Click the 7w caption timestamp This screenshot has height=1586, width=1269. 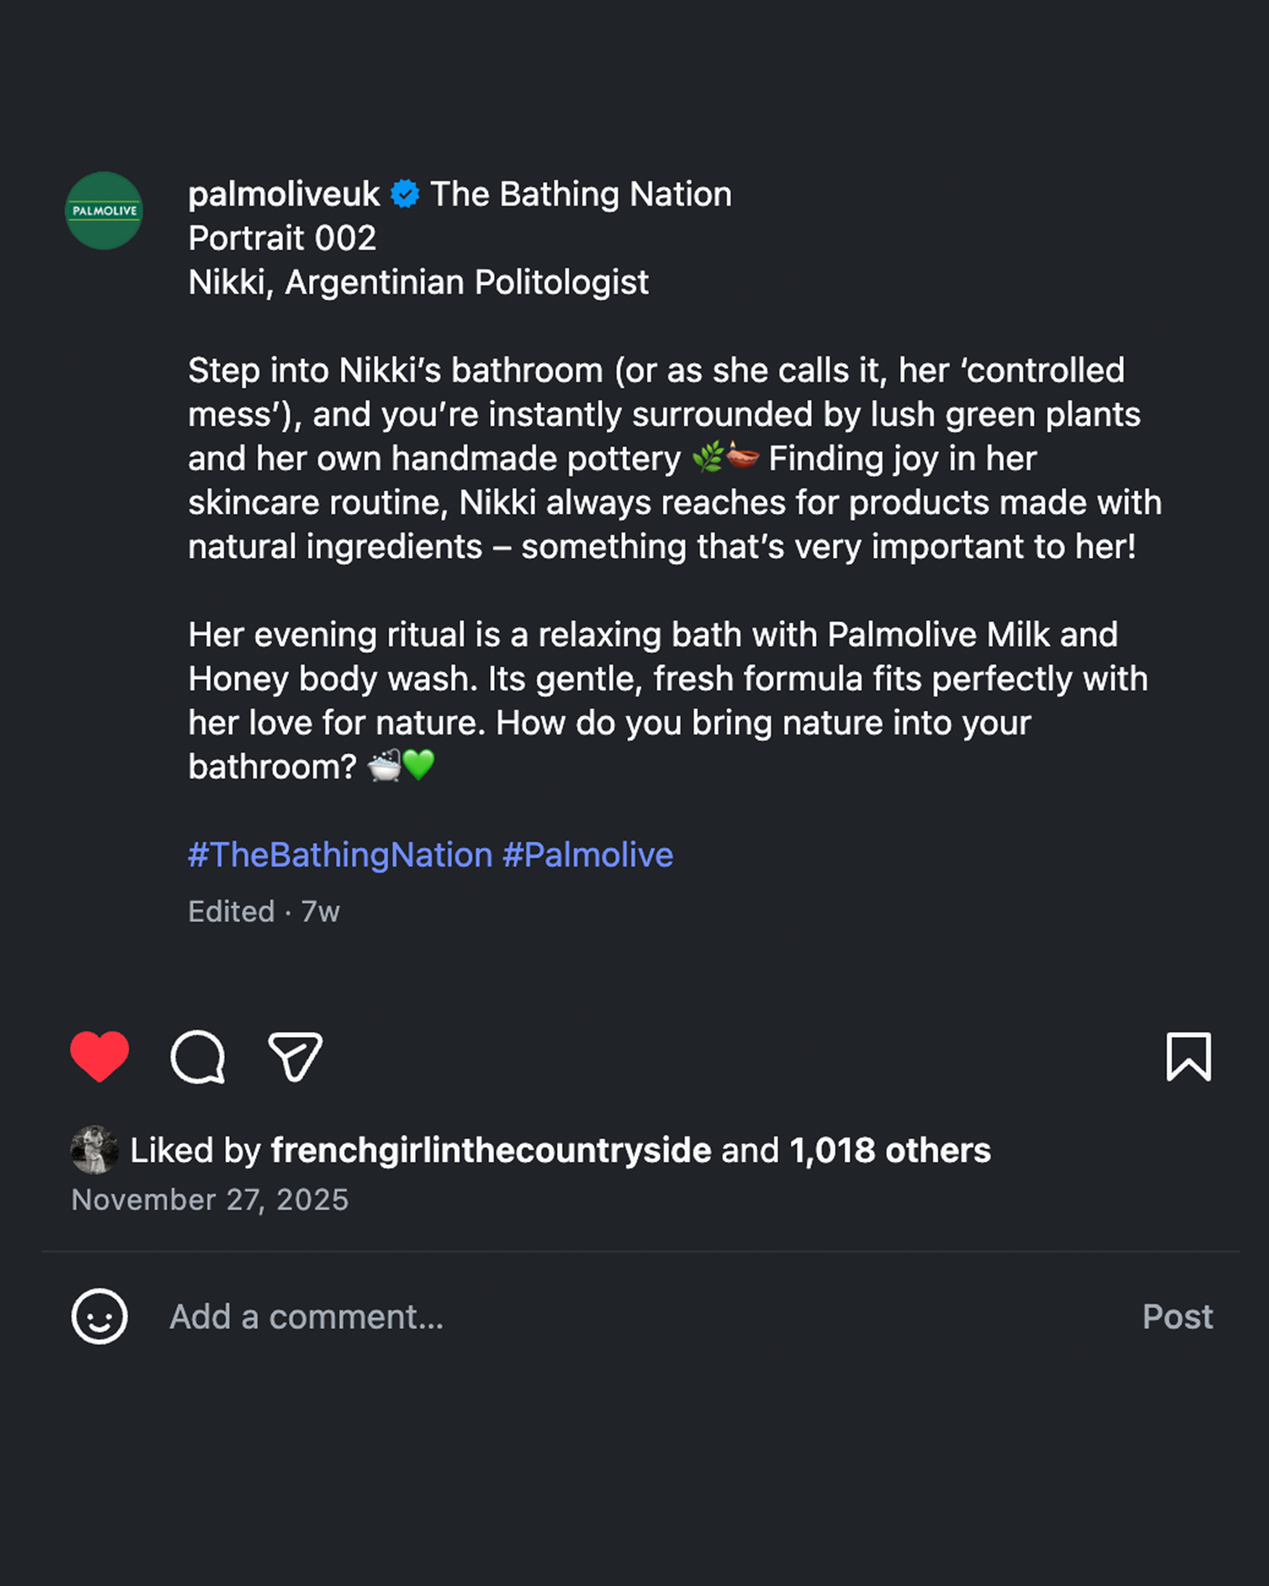tap(320, 911)
